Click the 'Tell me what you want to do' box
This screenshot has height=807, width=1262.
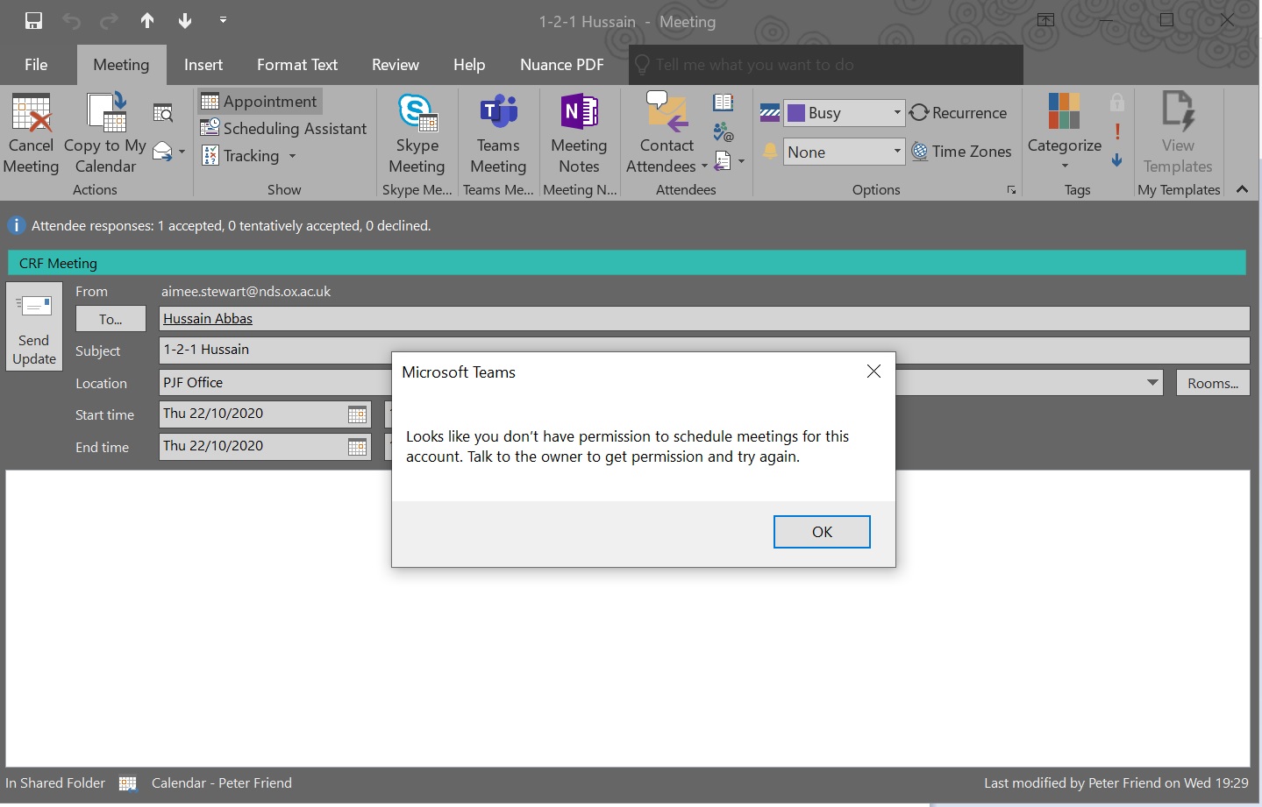coord(826,65)
